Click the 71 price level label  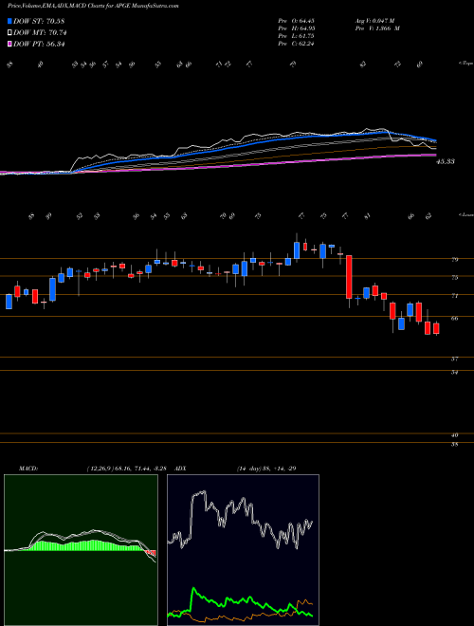click(x=454, y=296)
